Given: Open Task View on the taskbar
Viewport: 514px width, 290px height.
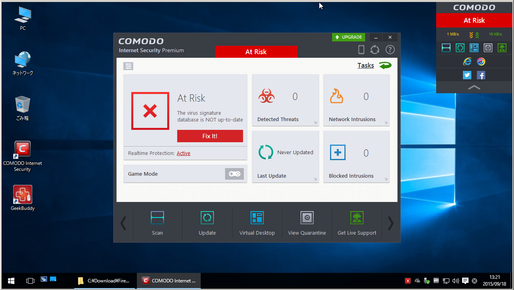Looking at the screenshot, I should pyautogui.click(x=30, y=281).
